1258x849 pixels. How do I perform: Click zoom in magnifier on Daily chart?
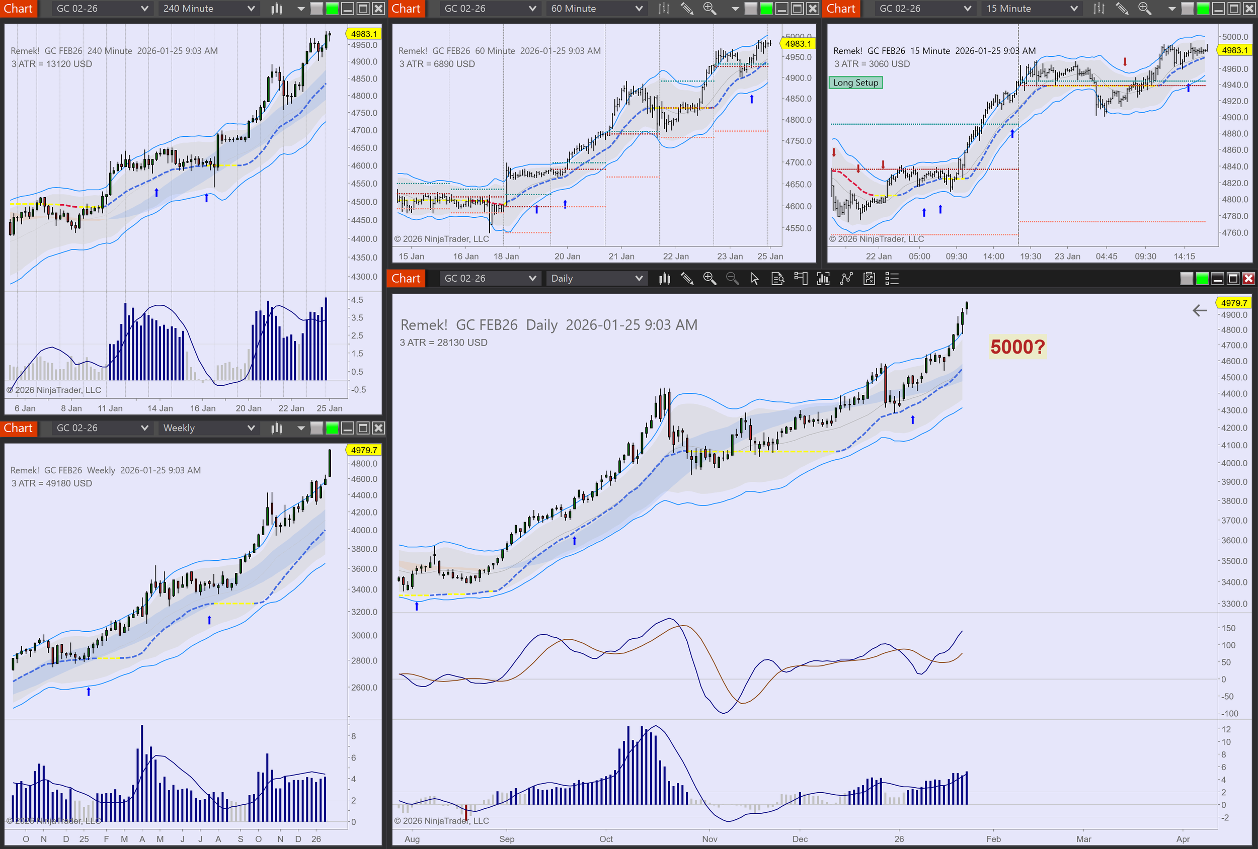(709, 279)
